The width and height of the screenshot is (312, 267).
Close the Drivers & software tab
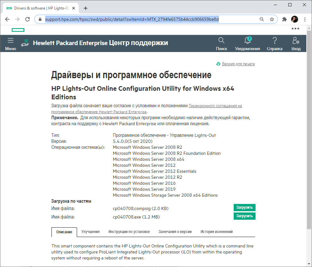tap(74, 8)
